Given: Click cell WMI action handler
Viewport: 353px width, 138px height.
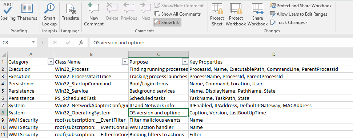Looking at the screenshot, I should [159, 127].
